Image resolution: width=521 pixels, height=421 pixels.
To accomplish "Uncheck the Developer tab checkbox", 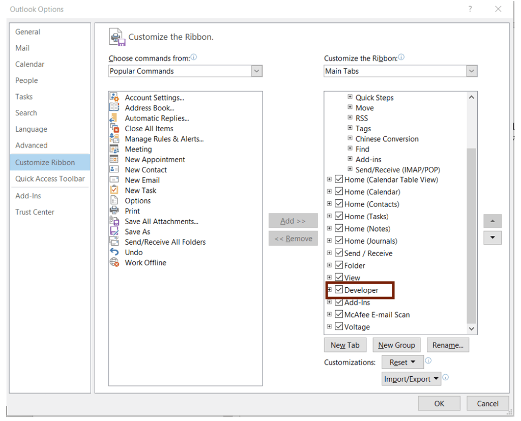I will [339, 290].
